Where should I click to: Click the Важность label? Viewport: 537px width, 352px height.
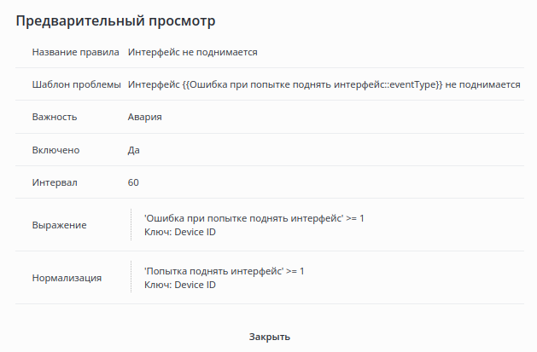55,117
